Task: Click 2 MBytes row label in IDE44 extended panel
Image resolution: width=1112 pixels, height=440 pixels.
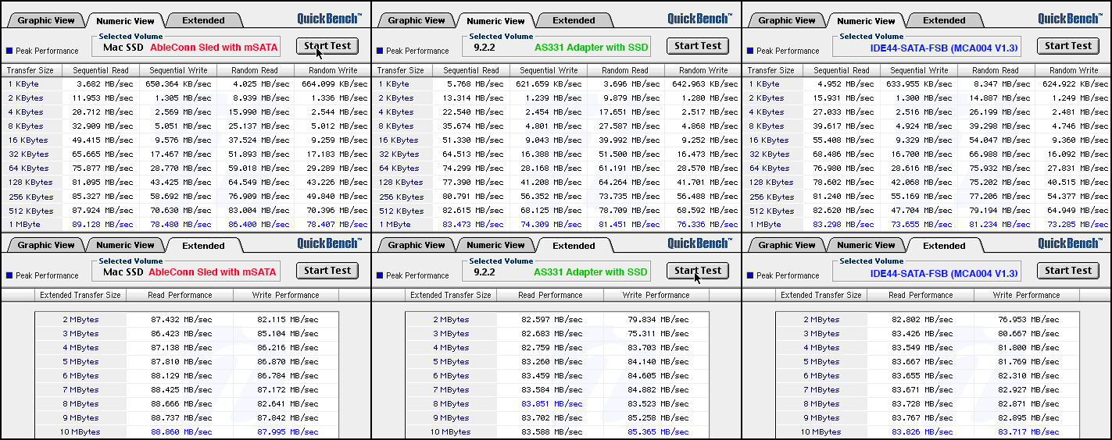Action: coord(822,320)
